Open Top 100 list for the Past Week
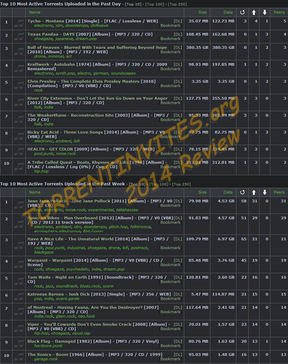The image size is (288, 364). pos(159,184)
